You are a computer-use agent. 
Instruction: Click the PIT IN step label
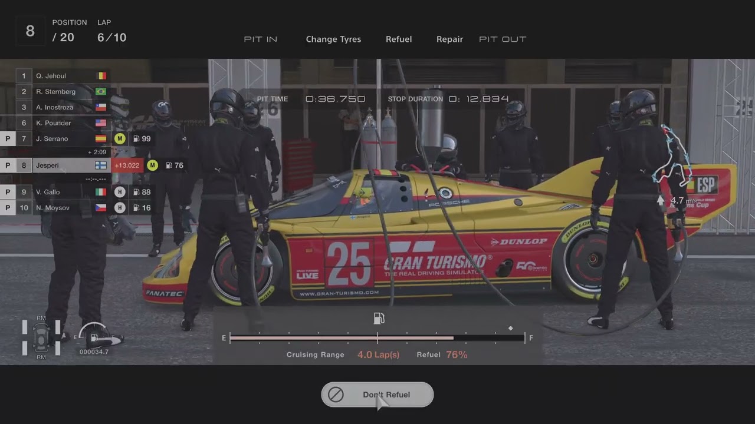[x=261, y=39]
